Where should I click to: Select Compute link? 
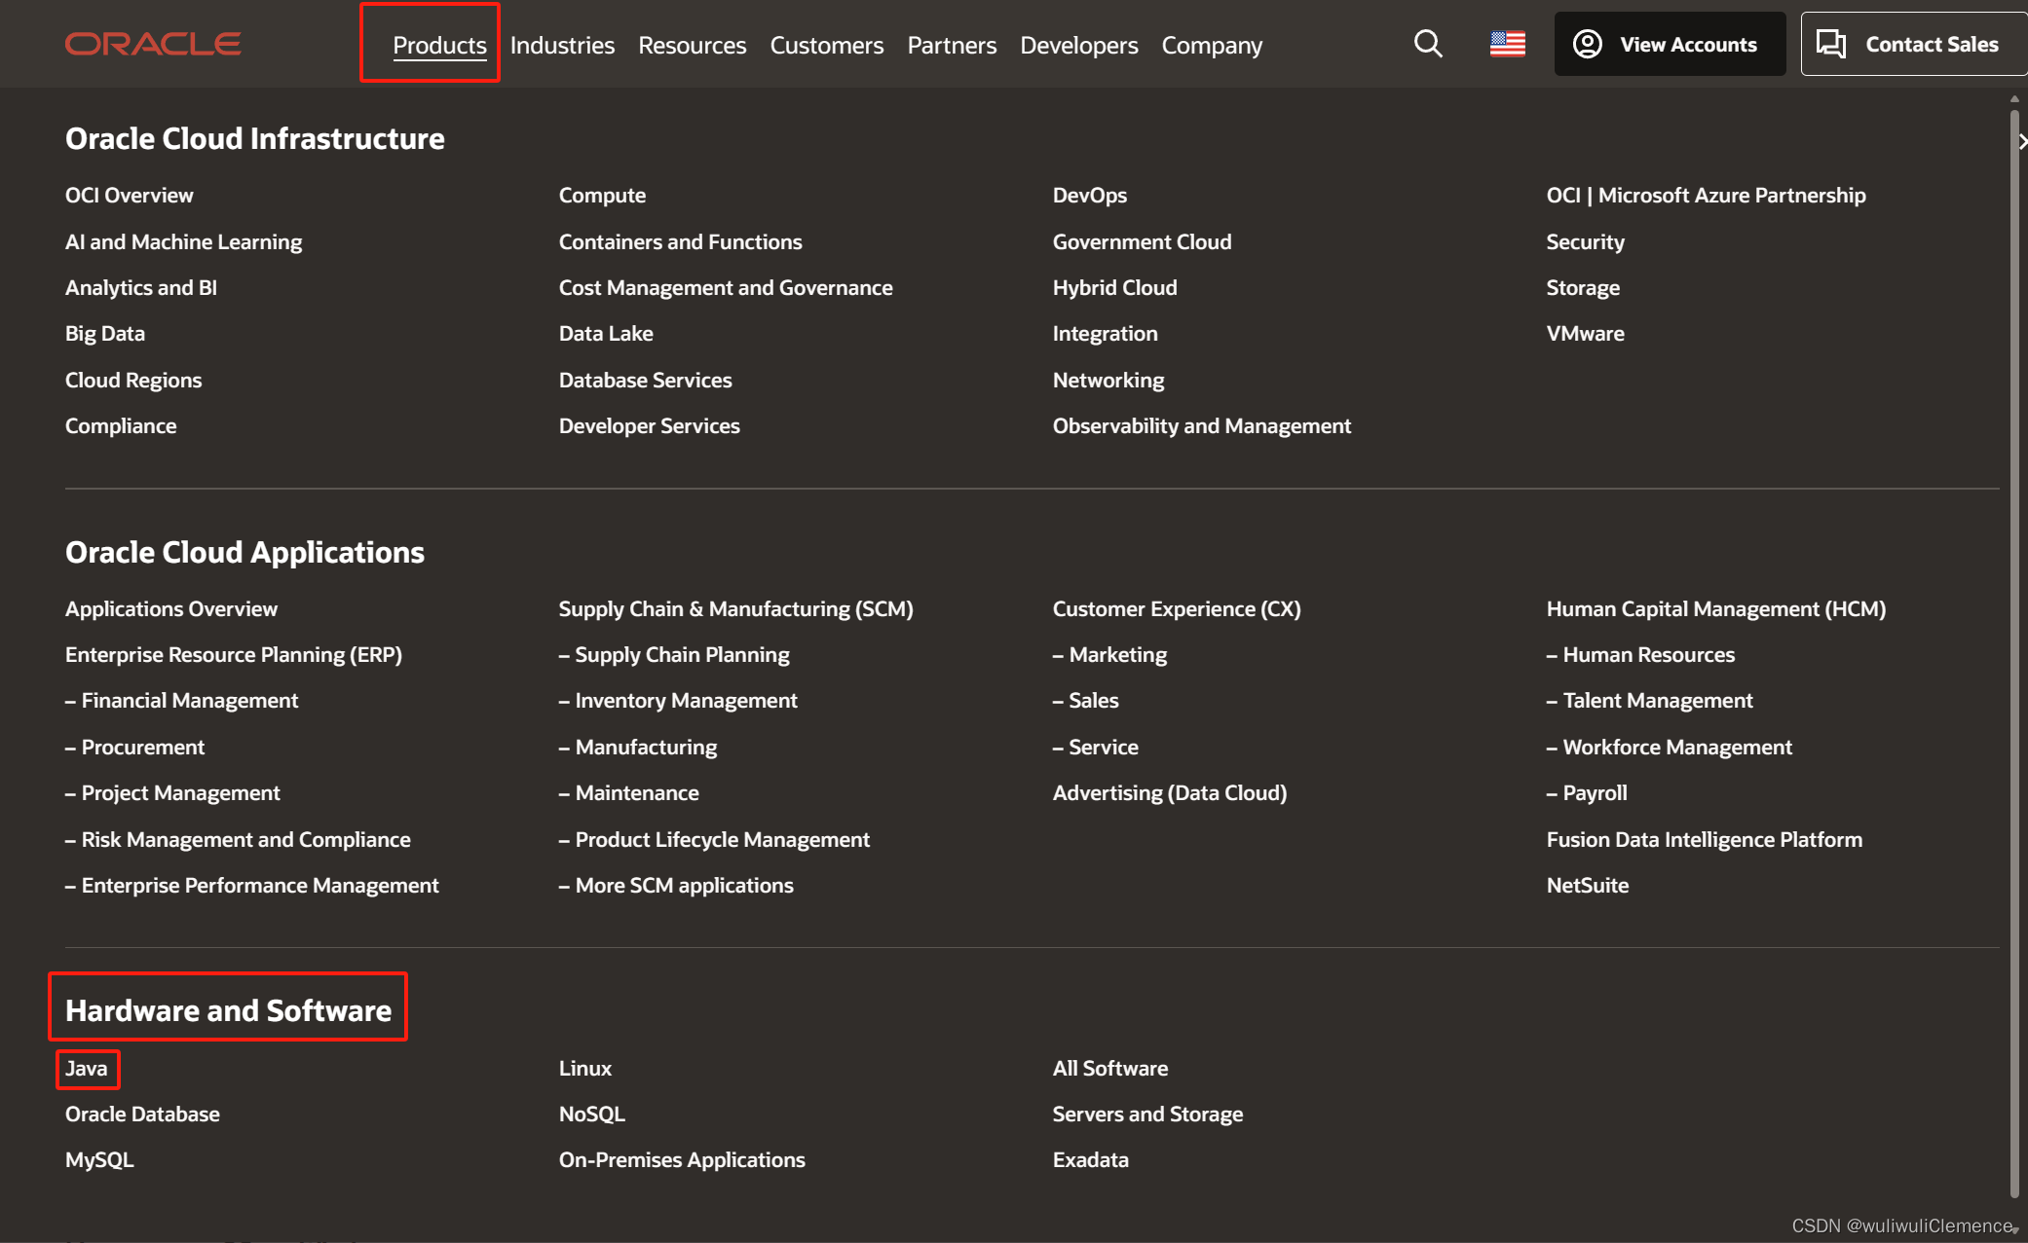click(x=602, y=195)
